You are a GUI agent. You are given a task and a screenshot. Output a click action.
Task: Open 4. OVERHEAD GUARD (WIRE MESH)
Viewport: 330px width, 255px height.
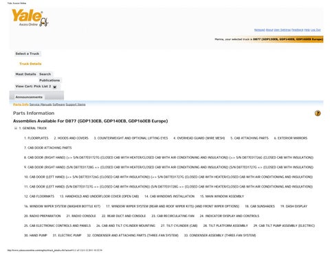pyautogui.click(x=199, y=138)
